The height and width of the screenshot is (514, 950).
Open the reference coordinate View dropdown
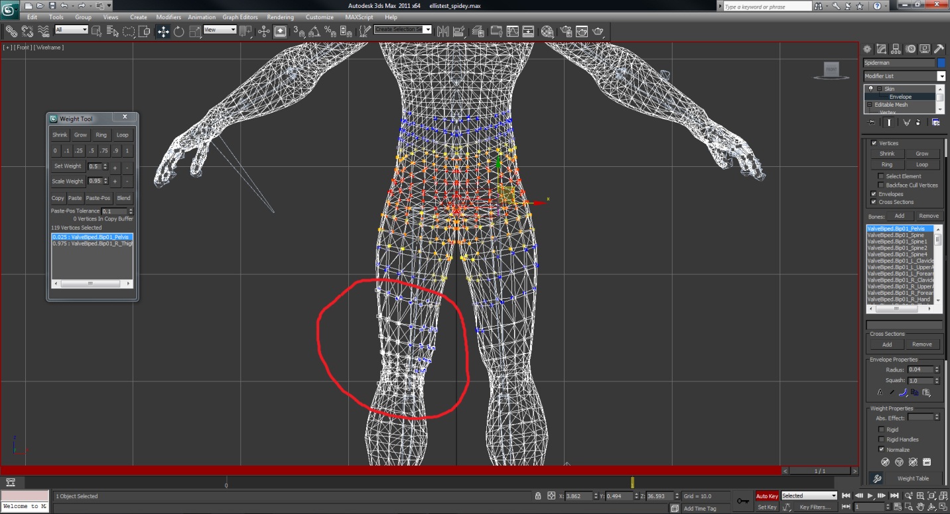[220, 30]
